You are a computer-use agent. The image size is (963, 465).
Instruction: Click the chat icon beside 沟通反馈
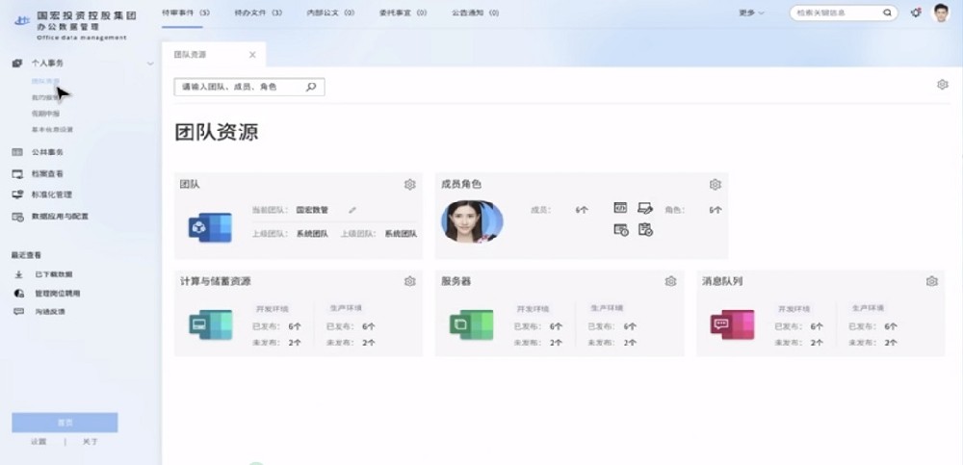coord(18,312)
